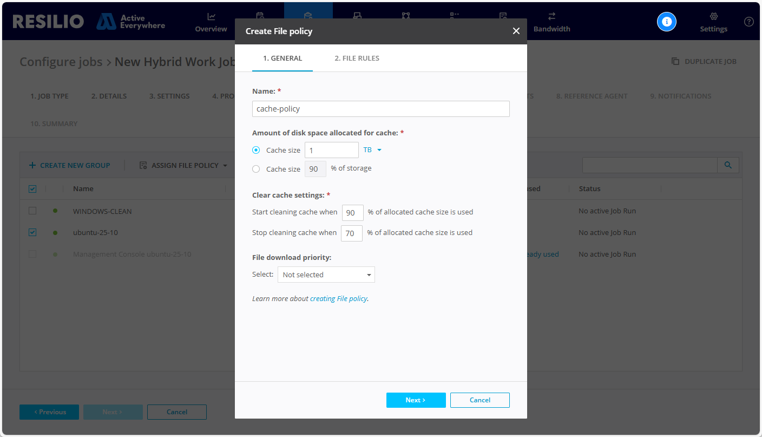Open Bandwidth from the top navigation
Image resolution: width=762 pixels, height=437 pixels.
pos(551,22)
